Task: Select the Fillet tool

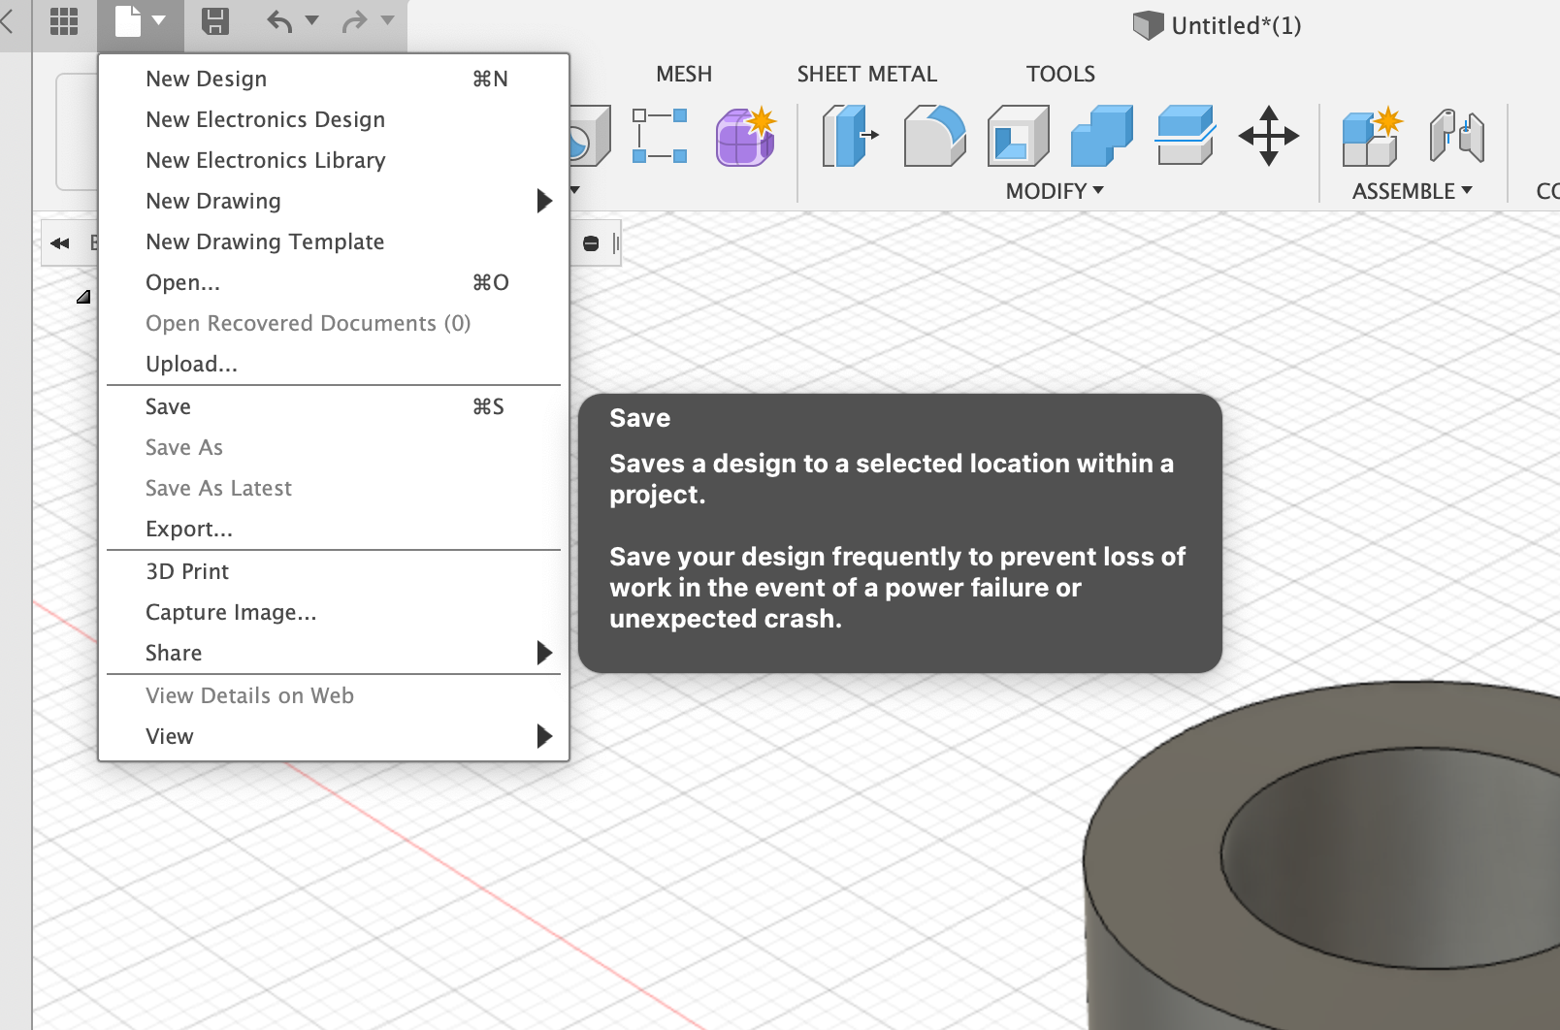Action: (x=933, y=138)
